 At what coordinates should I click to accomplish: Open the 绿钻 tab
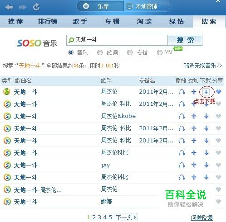177,21
